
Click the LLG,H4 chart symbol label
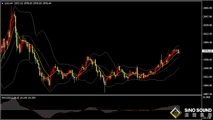point(9,3)
